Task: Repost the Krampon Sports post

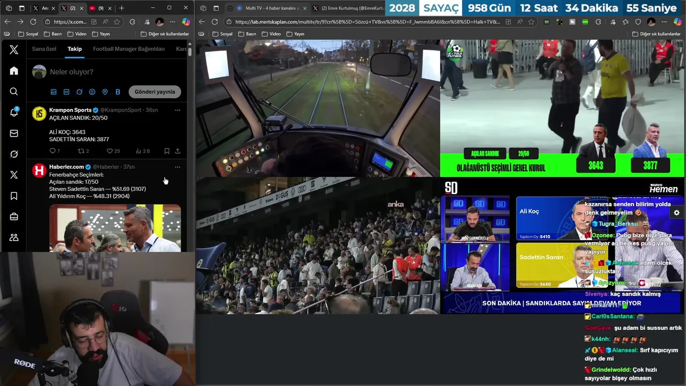Action: 83,151
